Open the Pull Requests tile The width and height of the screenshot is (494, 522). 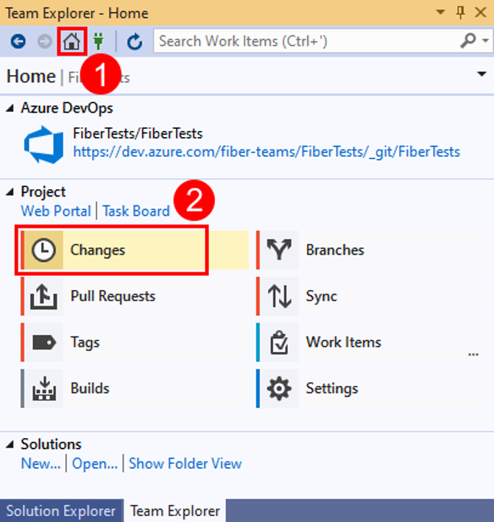point(135,296)
